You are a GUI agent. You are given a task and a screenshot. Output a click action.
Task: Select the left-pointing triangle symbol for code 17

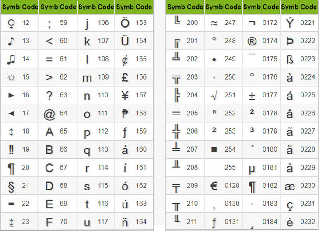pos(11,113)
